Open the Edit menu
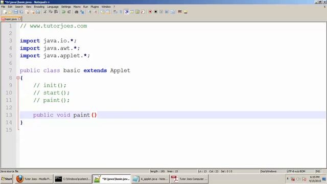Screen dimensions: 327x184 (10, 7)
